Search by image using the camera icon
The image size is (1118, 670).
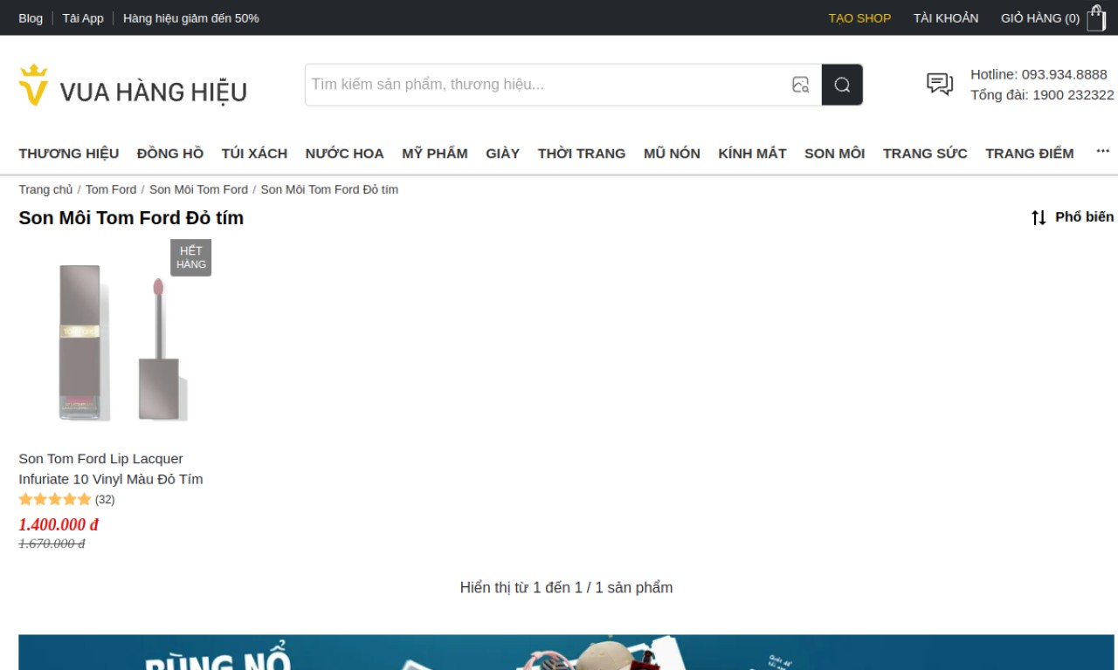[x=800, y=85]
